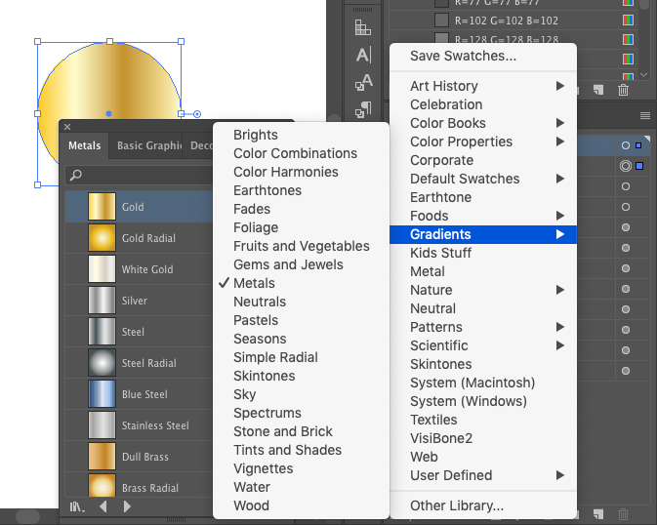Open the swatch libraries menu icon
Image resolution: width=657 pixels, height=525 pixels.
tap(77, 507)
